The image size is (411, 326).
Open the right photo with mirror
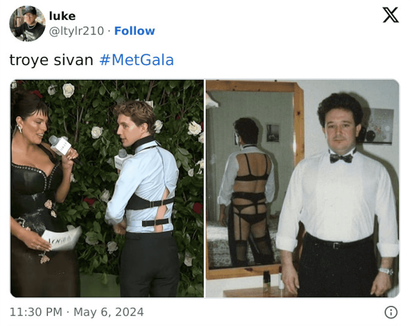[x=302, y=189]
